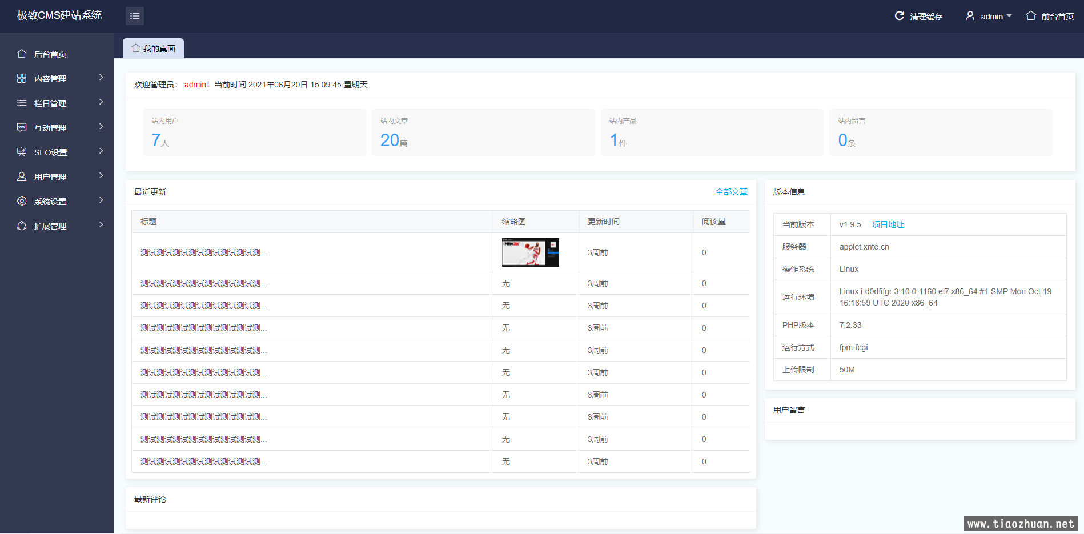This screenshot has width=1084, height=534.
Task: Click the user avatar icon beside admin
Action: tap(970, 16)
